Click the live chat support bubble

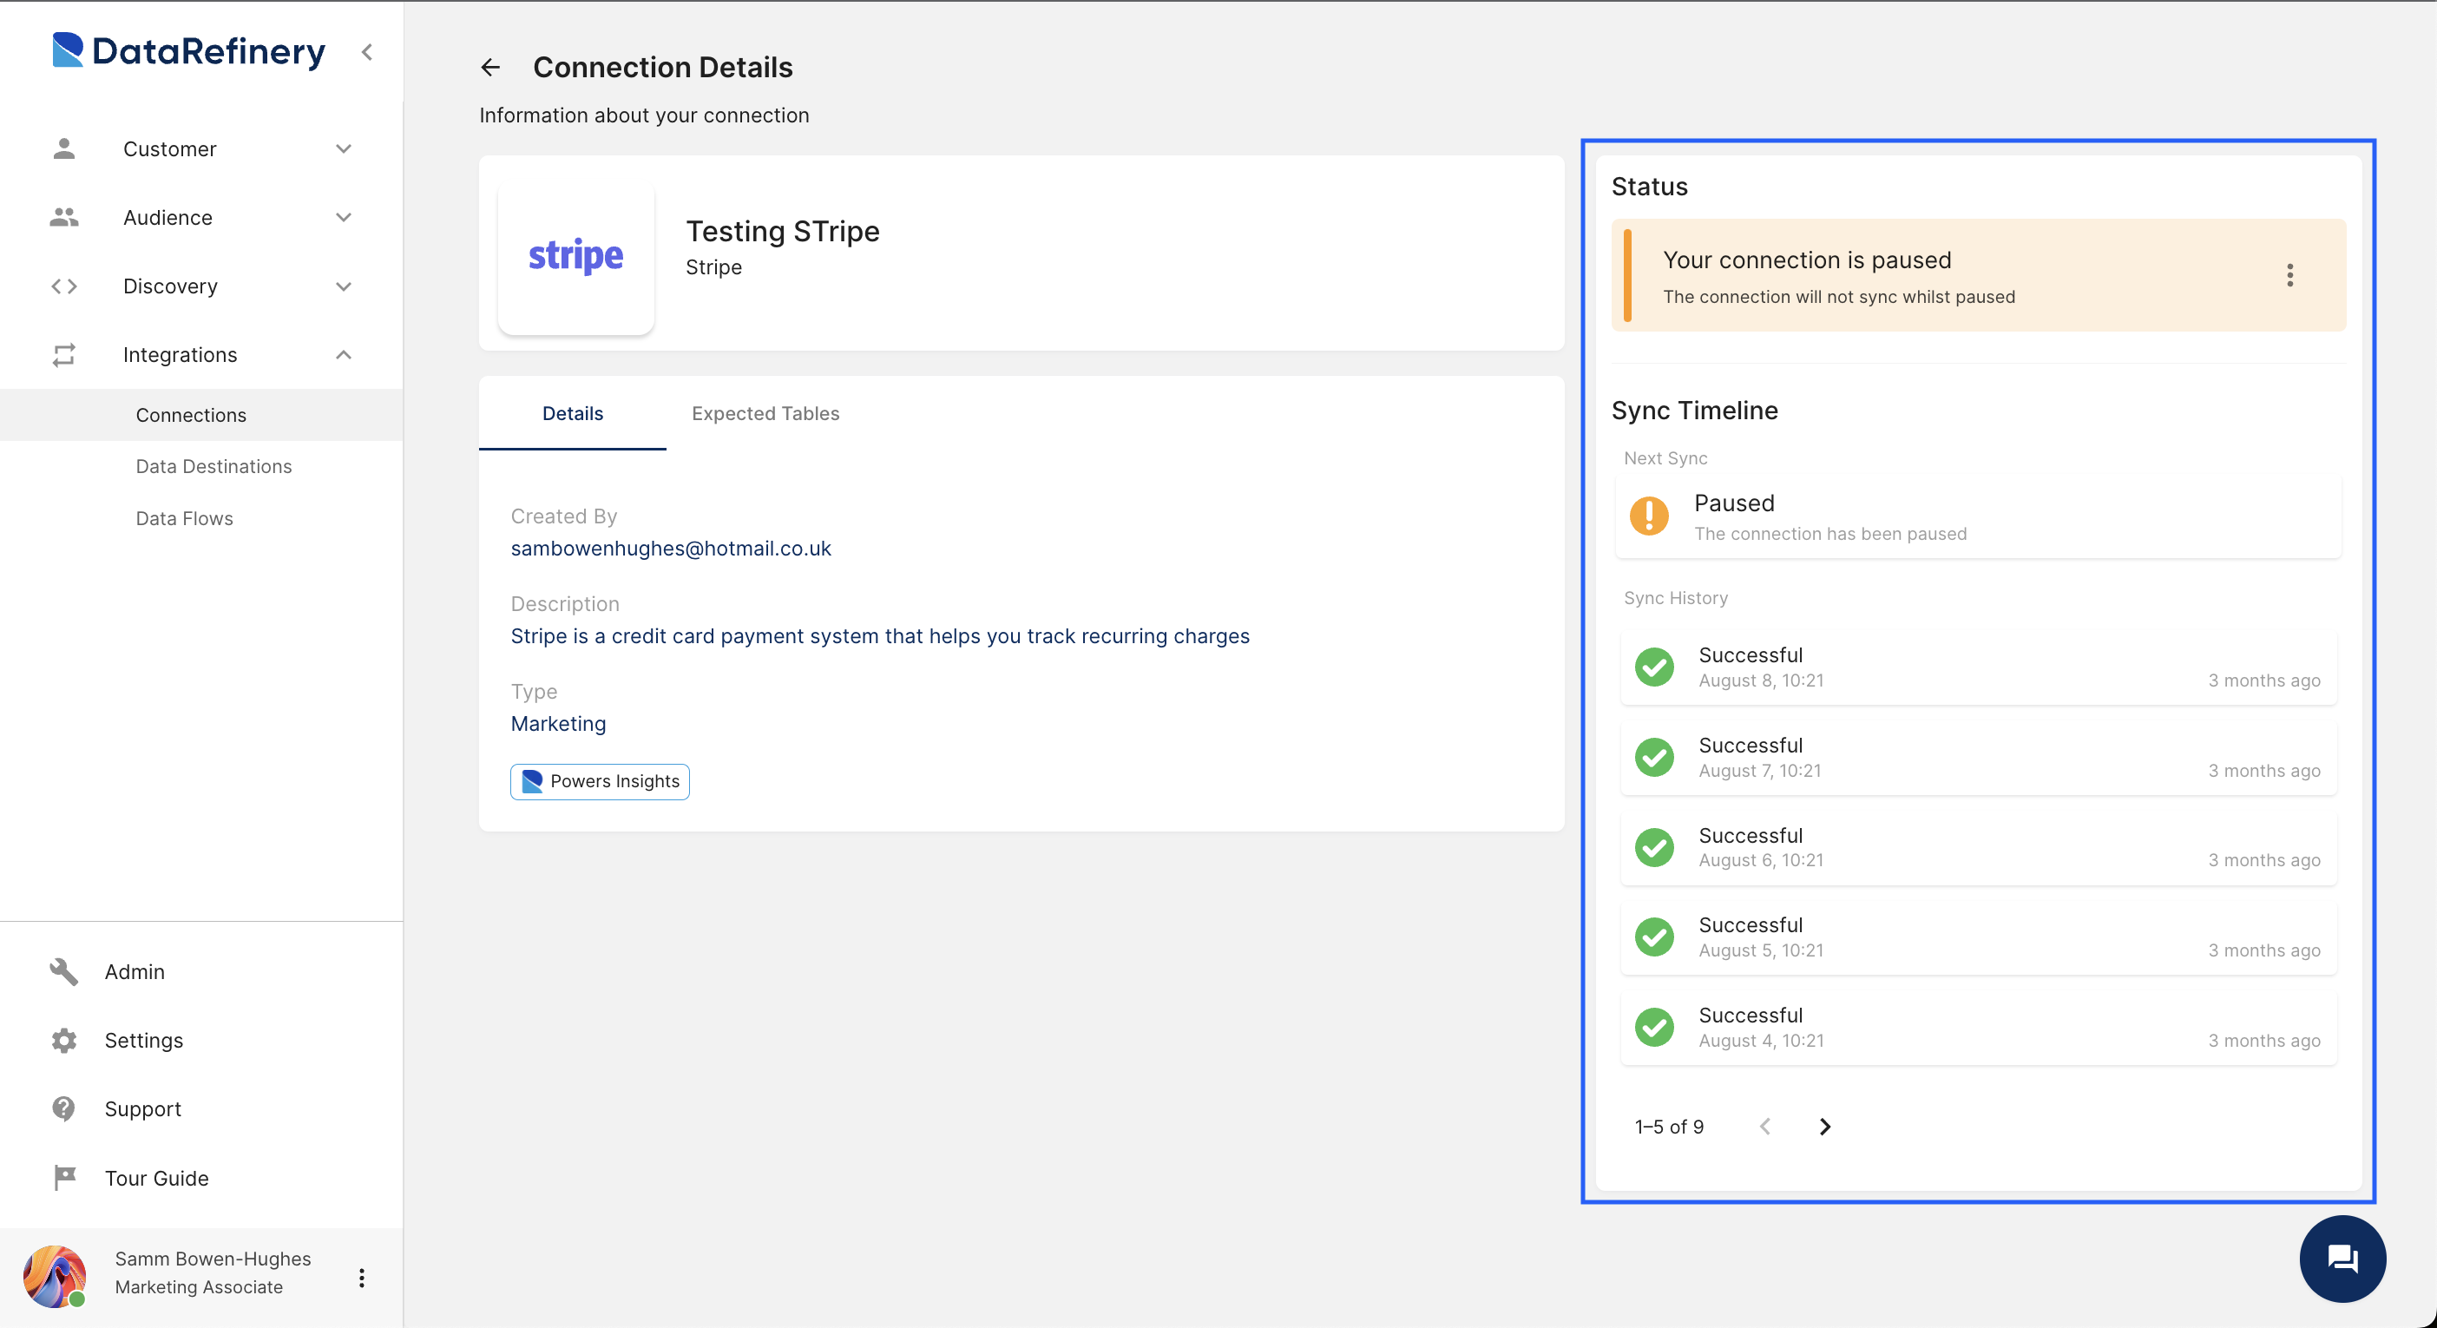(x=2342, y=1258)
